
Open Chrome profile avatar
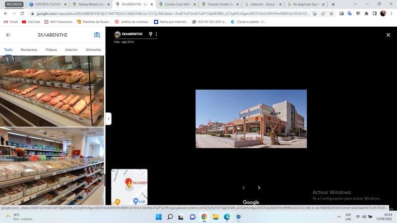383,14
